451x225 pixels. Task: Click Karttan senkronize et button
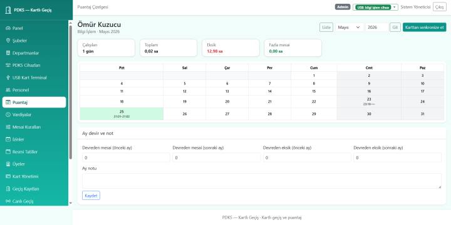[x=424, y=27]
